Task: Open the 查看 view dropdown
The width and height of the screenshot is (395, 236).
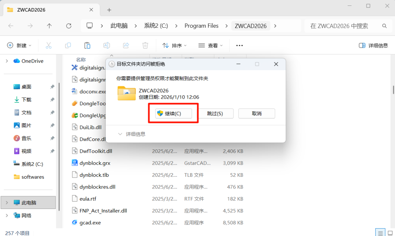Action: click(x=210, y=45)
